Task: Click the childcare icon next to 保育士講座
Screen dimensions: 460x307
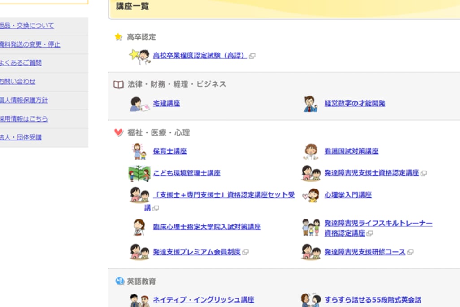Action: [x=139, y=152]
